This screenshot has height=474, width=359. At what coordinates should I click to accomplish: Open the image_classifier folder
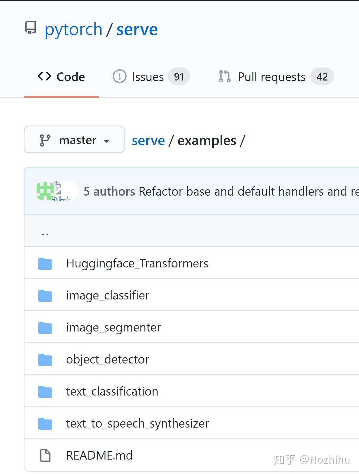108,296
